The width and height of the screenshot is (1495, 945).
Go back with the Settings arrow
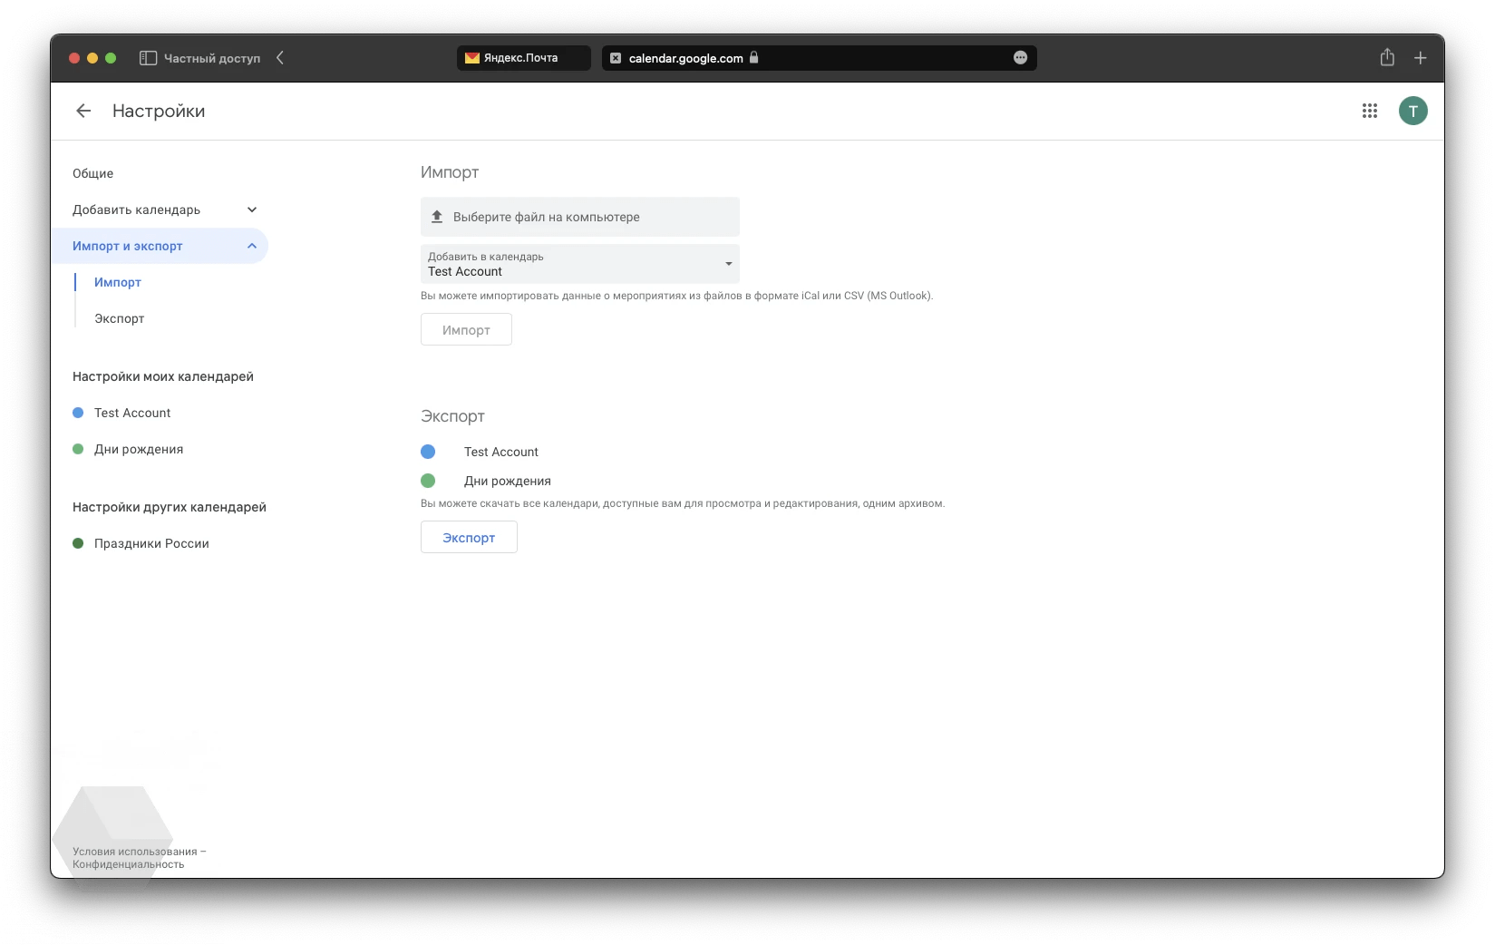point(83,111)
